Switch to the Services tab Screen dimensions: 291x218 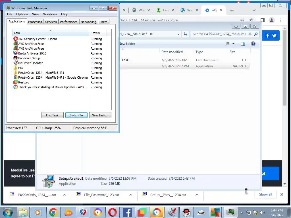[51, 22]
